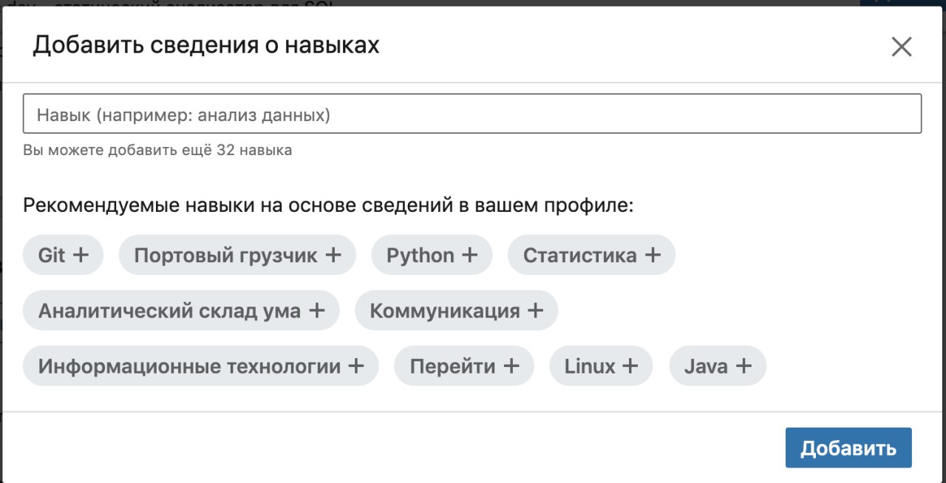This screenshot has height=483, width=946.
Task: Pick the Статистика skill label
Action: pyautogui.click(x=579, y=255)
